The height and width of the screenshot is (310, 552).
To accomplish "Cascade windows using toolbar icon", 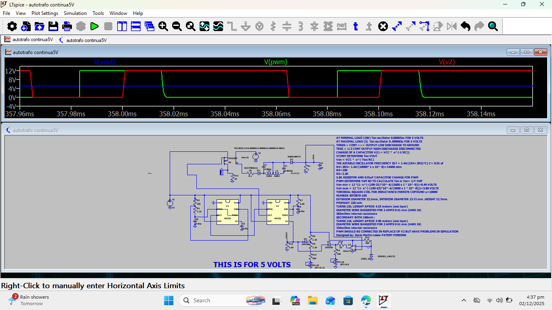I will [150, 27].
